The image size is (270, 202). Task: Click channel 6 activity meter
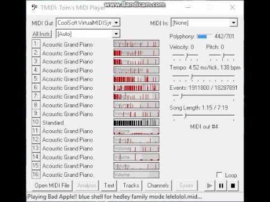coord(136,88)
